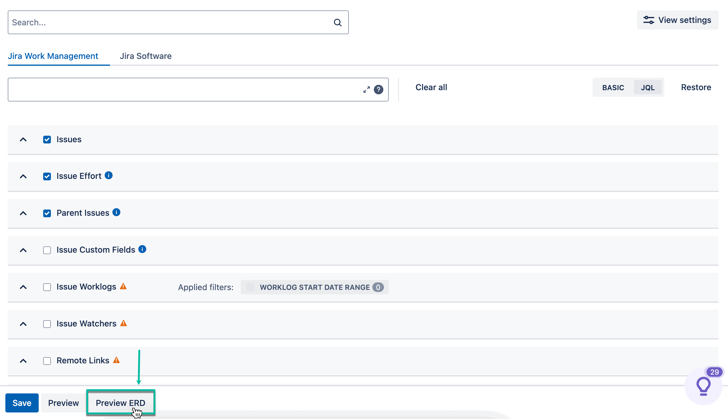Click the Clear all link
Image resolution: width=728 pixels, height=419 pixels.
431,87
